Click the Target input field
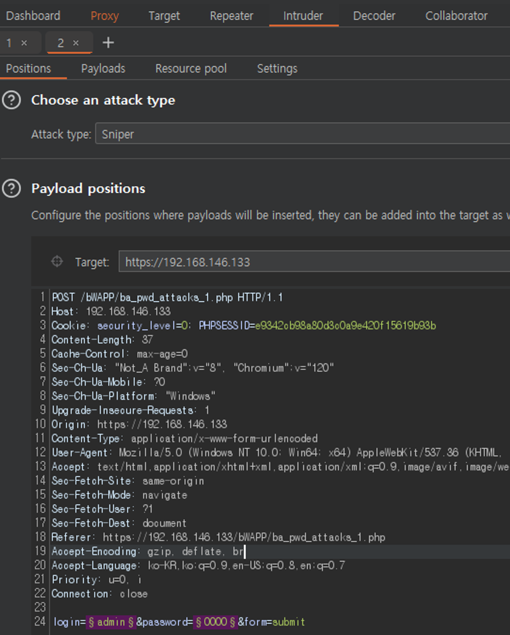 click(313, 262)
